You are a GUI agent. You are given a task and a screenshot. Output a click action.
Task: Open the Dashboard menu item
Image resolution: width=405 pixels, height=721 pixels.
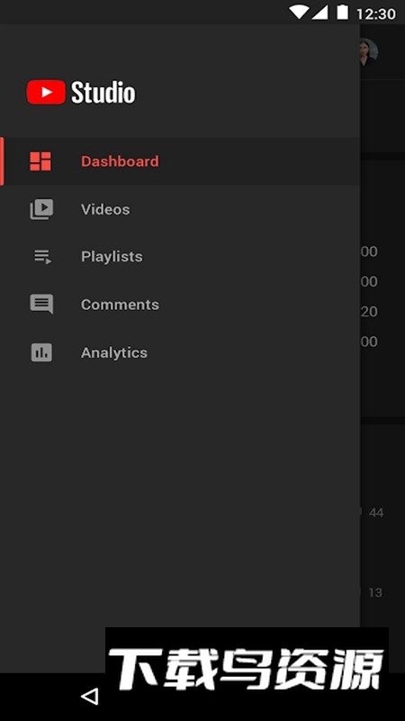(x=180, y=161)
